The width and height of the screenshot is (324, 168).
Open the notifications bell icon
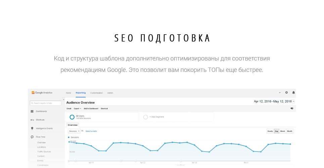click(x=293, y=92)
